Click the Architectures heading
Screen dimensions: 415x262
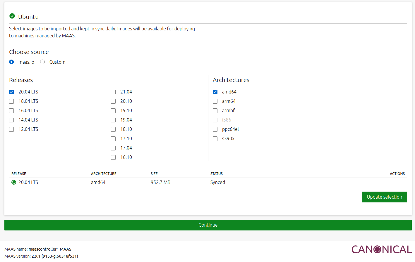[x=231, y=80]
